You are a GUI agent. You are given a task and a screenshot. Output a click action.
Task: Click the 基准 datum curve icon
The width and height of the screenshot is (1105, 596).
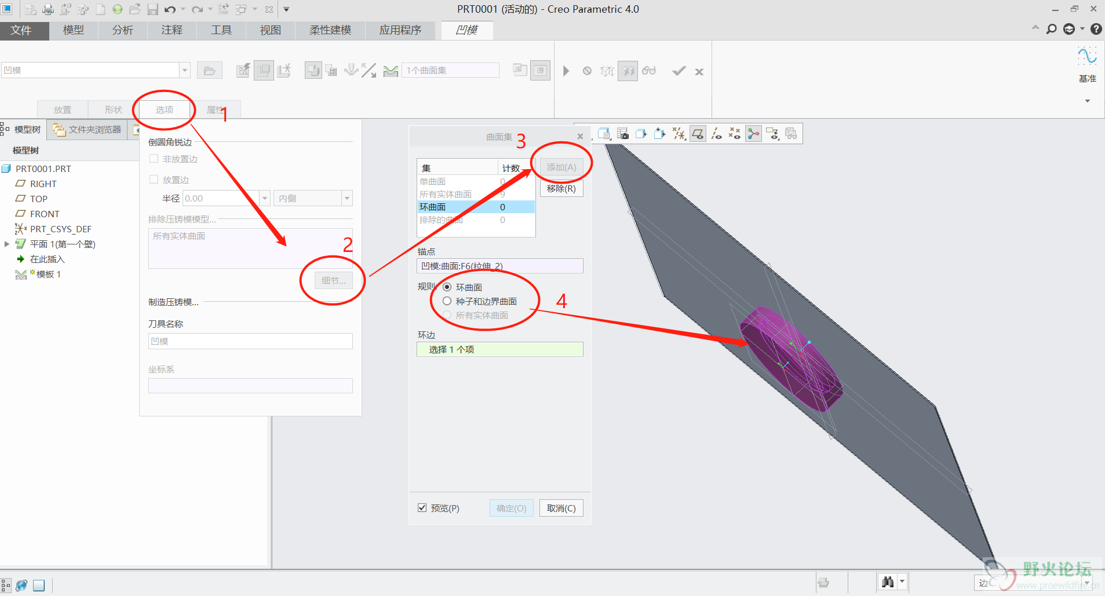click(1087, 56)
